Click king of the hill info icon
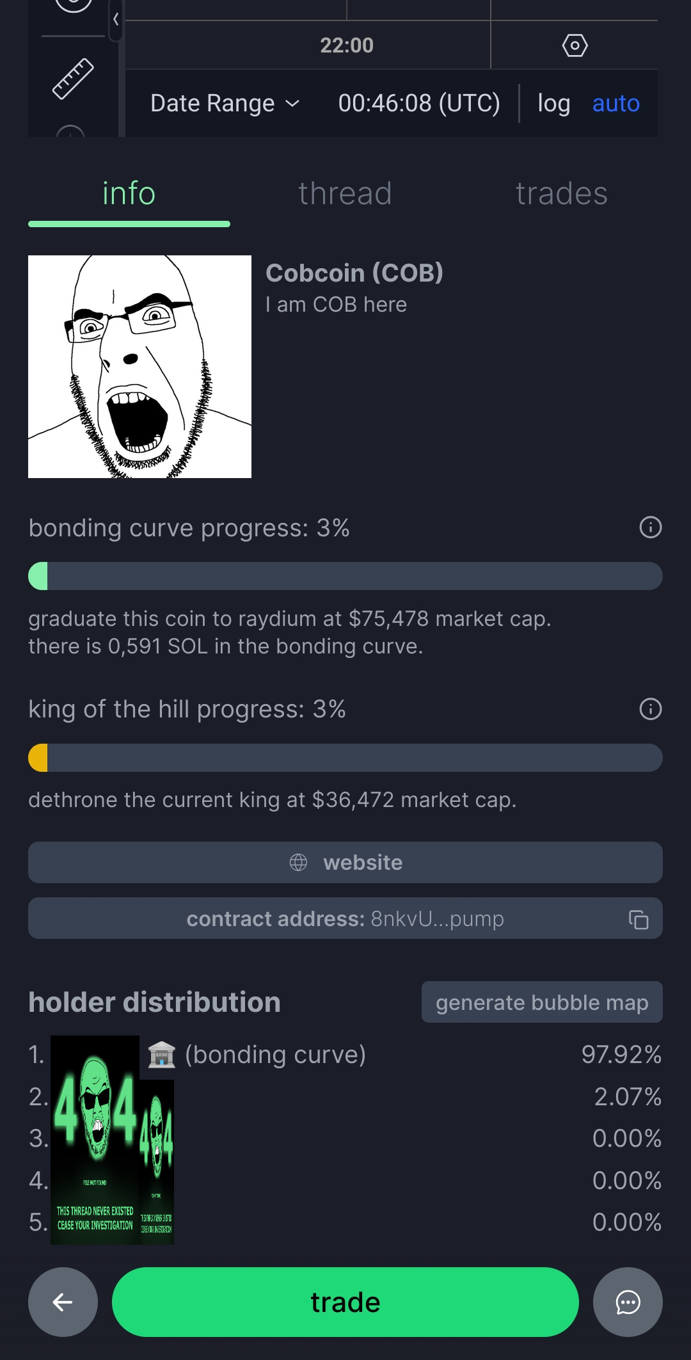Viewport: 691px width, 1360px height. tap(650, 709)
